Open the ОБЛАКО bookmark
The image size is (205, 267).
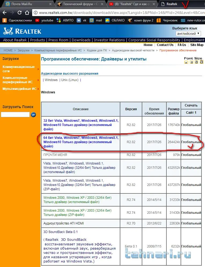pyautogui.click(x=115, y=20)
